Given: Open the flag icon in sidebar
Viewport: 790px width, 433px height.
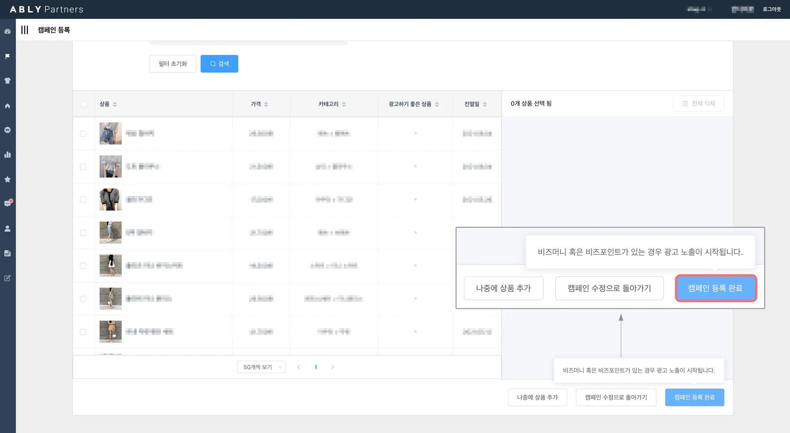Looking at the screenshot, I should coord(7,56).
